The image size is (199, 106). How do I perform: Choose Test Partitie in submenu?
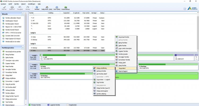pos(104,83)
